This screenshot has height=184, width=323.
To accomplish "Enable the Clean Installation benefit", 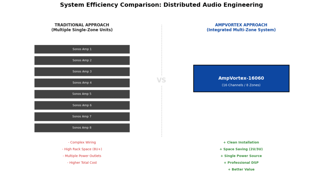I will [x=241, y=142].
